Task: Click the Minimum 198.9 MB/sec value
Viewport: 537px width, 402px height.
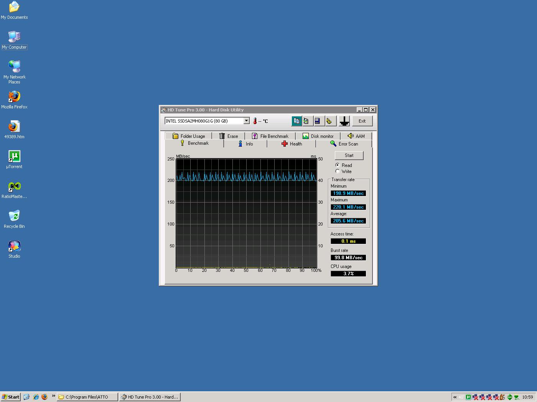Action: click(348, 193)
